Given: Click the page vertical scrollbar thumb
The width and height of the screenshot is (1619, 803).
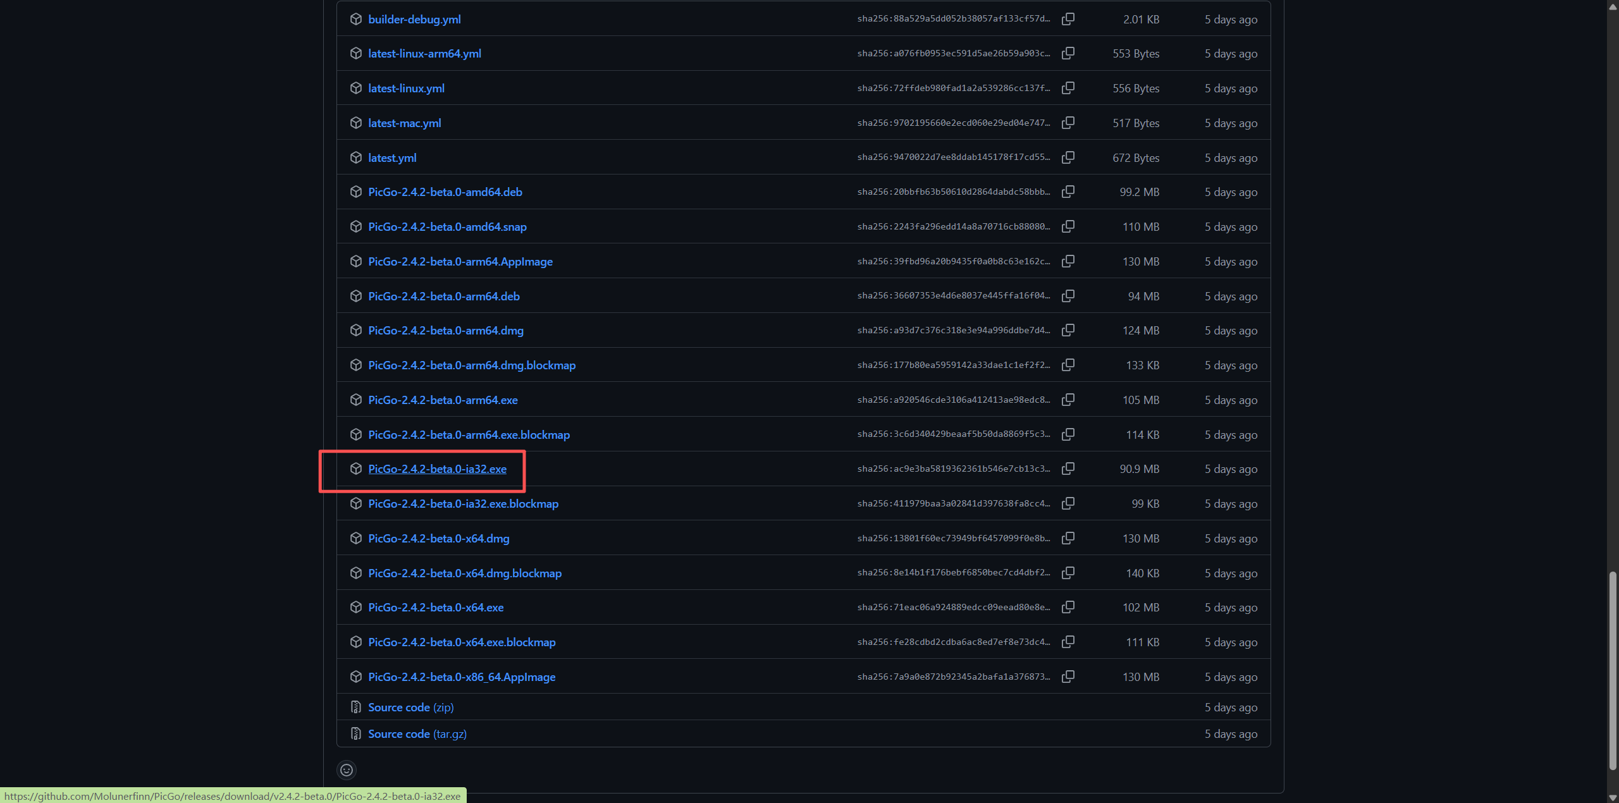Looking at the screenshot, I should [1613, 670].
